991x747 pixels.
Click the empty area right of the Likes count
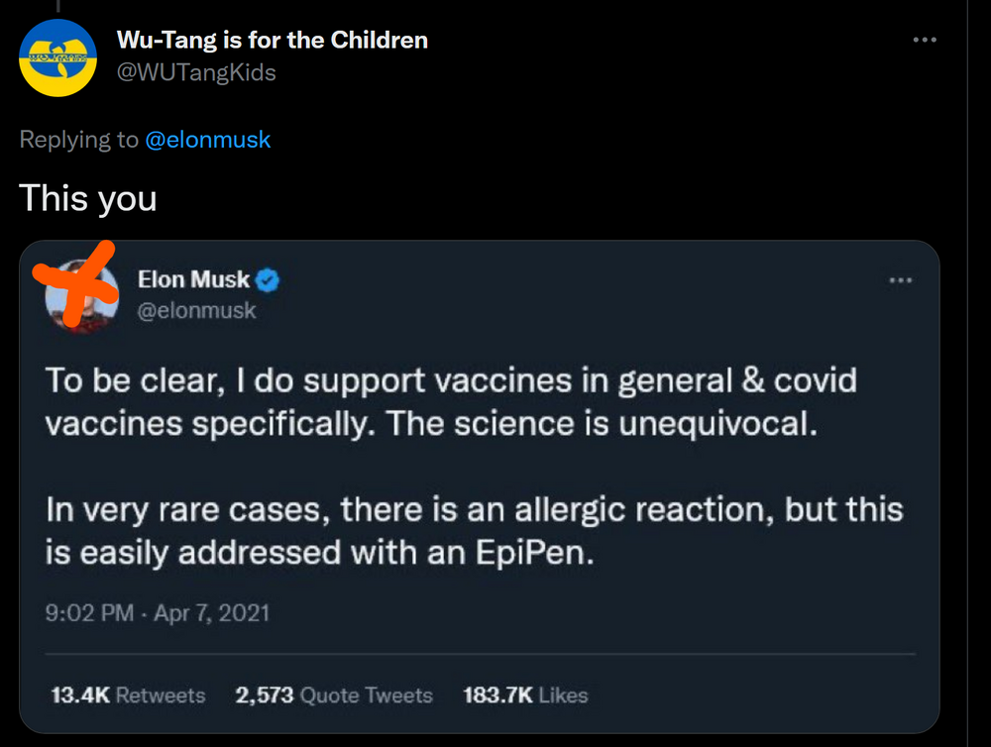point(753,695)
